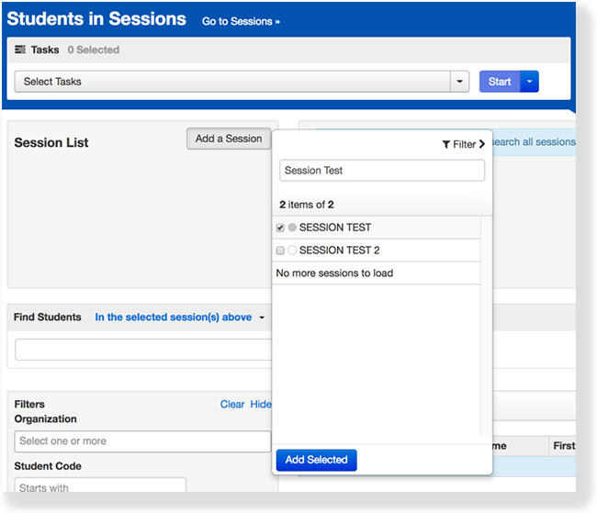
Task: Click the search all sessions link
Action: [x=534, y=142]
